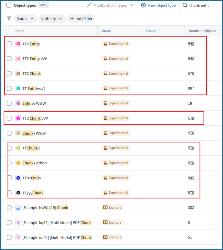Click the teal cube icon for TT Entities v2

click(x=18, y=88)
